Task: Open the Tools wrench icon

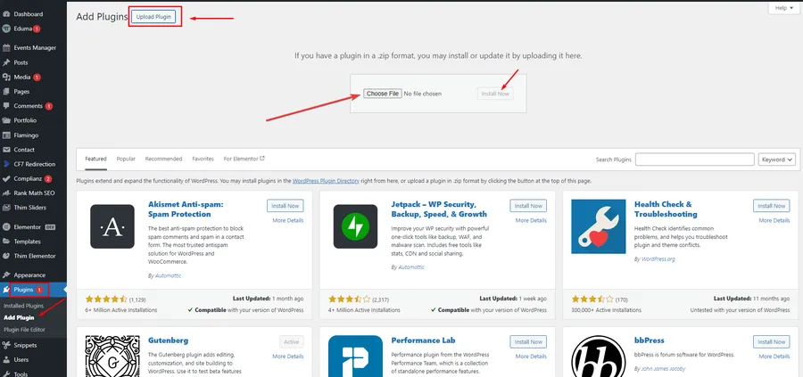Action: coord(6,374)
